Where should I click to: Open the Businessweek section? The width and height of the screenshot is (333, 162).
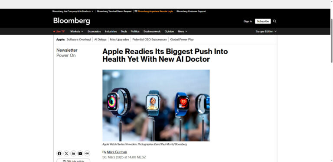coord(152,31)
